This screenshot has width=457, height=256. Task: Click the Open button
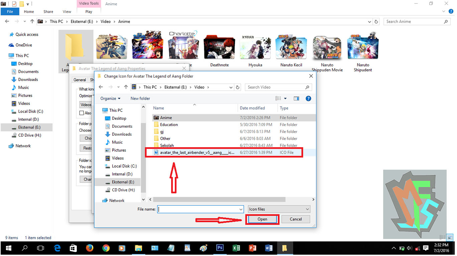click(262, 219)
